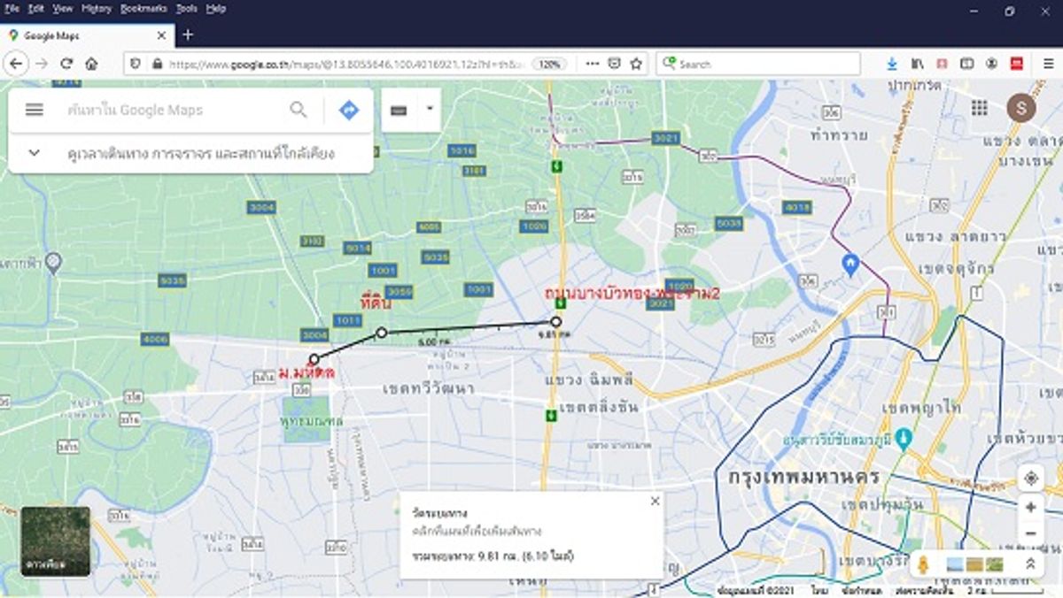Open the Google apps grid icon
1063x598 pixels.
click(979, 107)
